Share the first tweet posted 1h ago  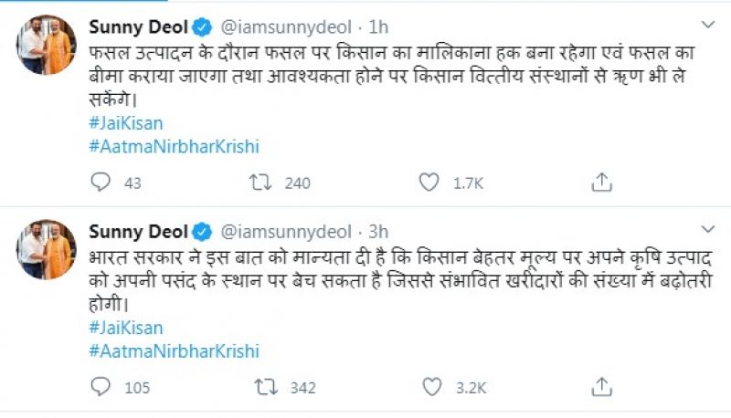[x=601, y=183]
